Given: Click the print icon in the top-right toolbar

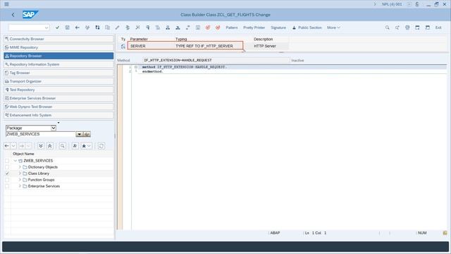Looking at the screenshot, I should coord(407,28).
